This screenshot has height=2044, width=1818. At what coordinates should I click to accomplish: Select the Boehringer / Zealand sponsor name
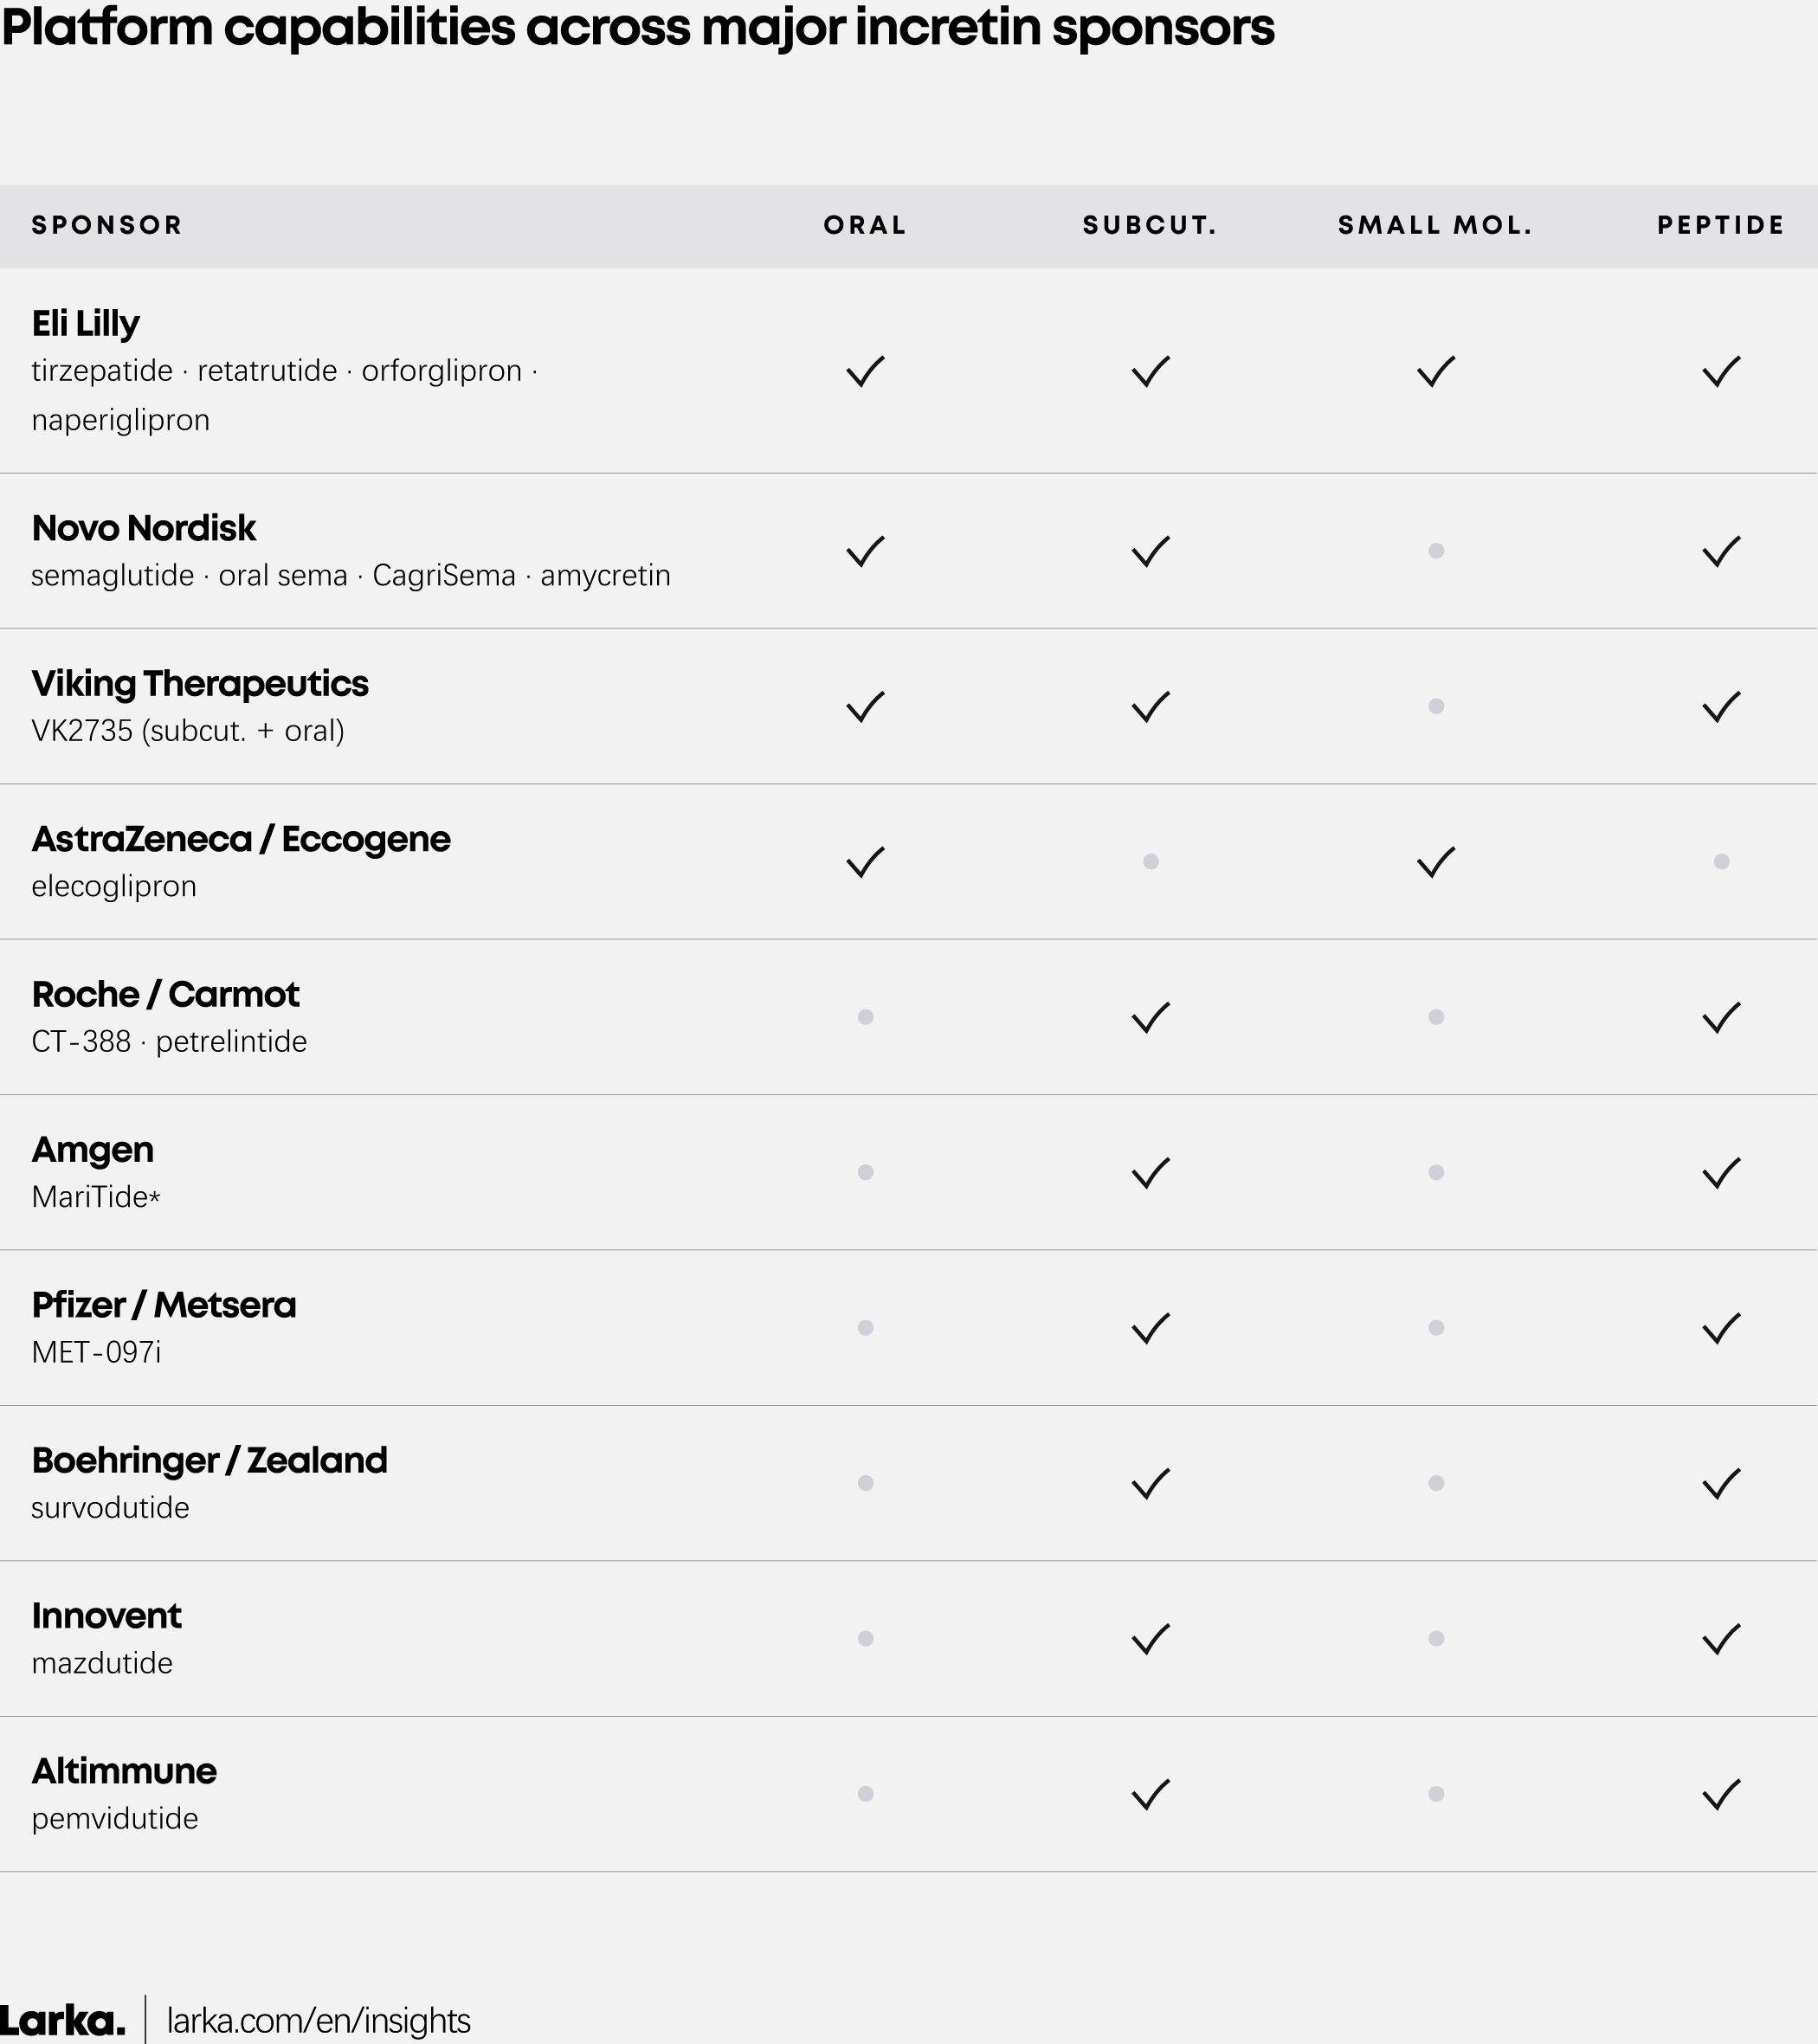click(209, 1460)
